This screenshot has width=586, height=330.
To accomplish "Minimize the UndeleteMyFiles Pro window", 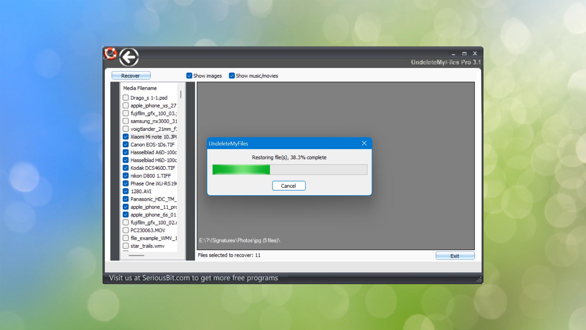I will [454, 53].
